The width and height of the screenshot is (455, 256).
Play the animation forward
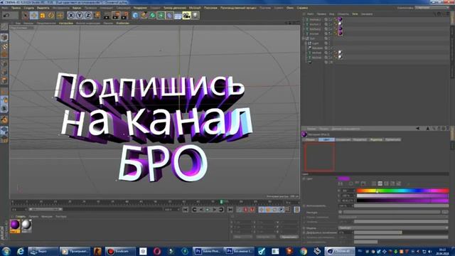pyautogui.click(x=208, y=209)
